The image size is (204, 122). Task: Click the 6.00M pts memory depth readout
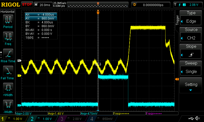click(59, 6)
